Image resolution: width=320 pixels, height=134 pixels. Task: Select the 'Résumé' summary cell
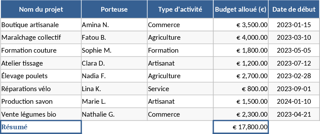click(41, 127)
